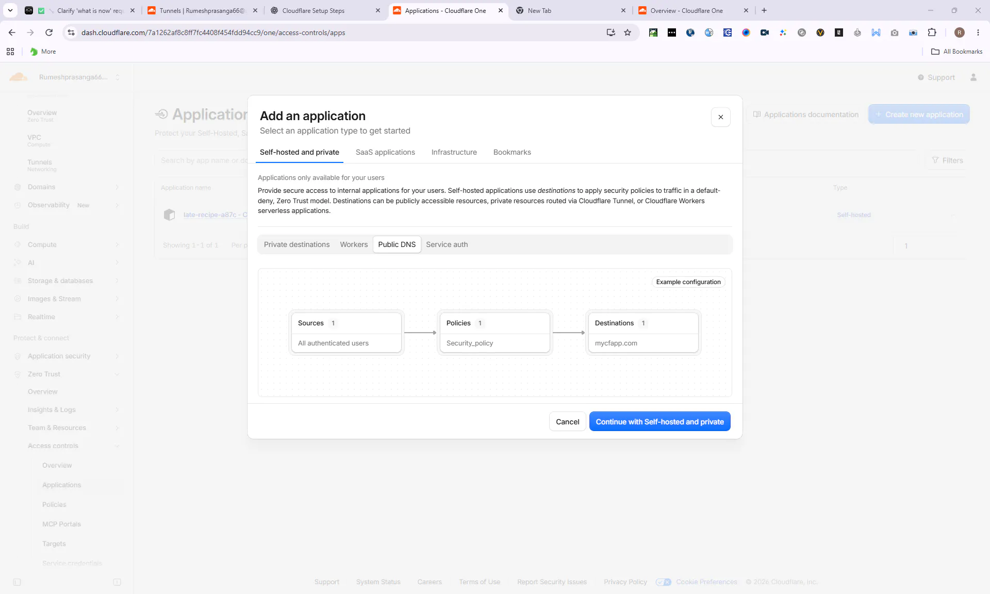This screenshot has height=594, width=990.
Task: Close the Add an application dialog
Action: (720, 117)
